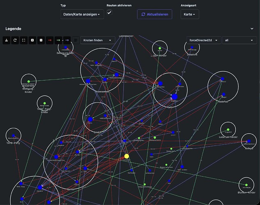Open the forceDirected2d layout selector
Viewport: 260px width, 205px height.
(204, 40)
